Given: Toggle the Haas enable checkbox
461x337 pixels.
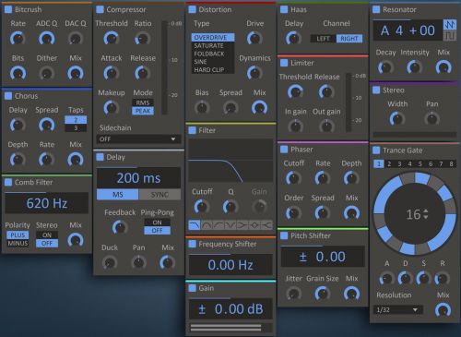Looking at the screenshot, I should (284, 9).
